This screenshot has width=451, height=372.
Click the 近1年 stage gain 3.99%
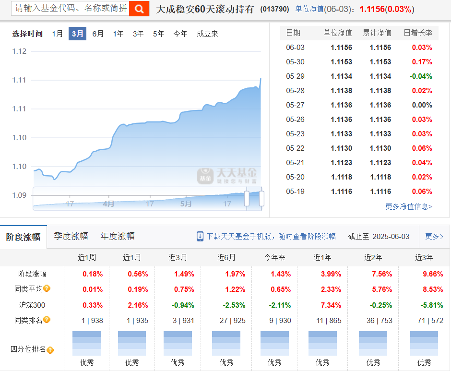tap(331, 274)
